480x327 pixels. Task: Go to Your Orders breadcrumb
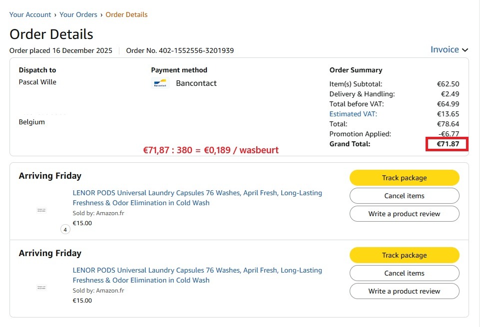tap(78, 14)
